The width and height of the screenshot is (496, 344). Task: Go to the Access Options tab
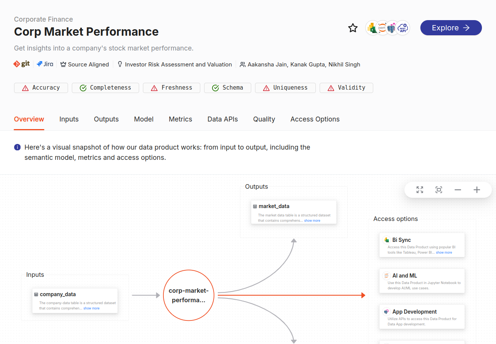coord(315,119)
